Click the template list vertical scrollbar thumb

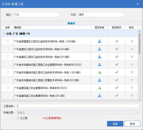click(x=139, y=44)
